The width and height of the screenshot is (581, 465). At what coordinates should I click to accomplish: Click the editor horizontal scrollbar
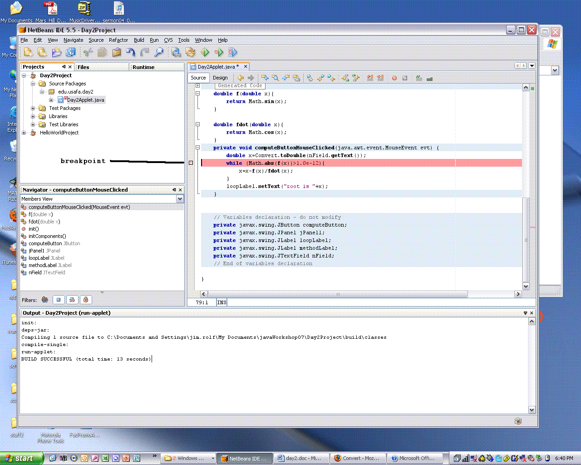tap(338, 294)
